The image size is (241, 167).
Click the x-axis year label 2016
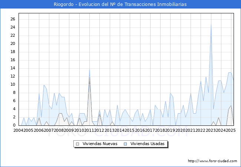pyautogui.click(x=140, y=130)
